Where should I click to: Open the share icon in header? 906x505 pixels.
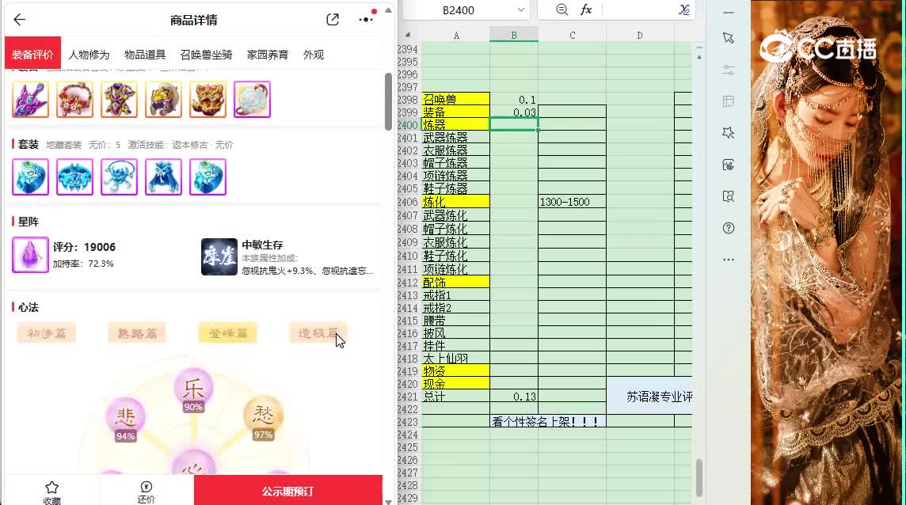[333, 20]
